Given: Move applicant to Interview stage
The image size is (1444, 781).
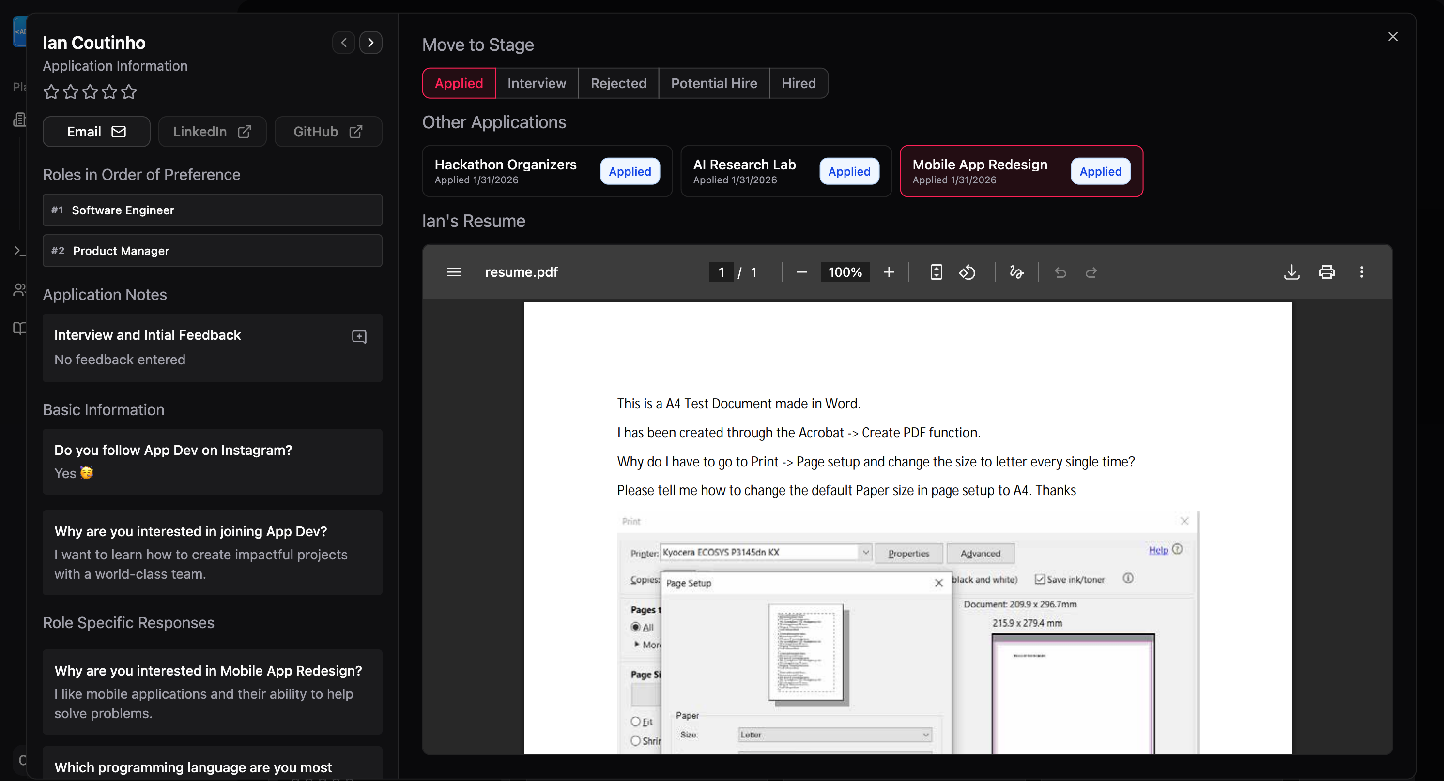Looking at the screenshot, I should [x=537, y=83].
